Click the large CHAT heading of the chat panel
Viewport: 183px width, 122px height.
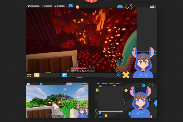pos(153,7)
